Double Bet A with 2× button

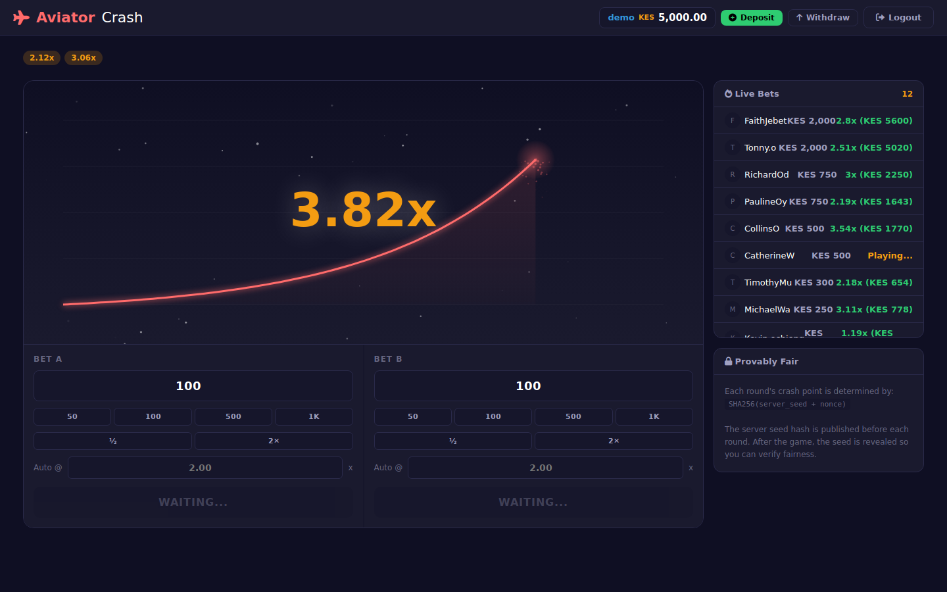pos(274,441)
